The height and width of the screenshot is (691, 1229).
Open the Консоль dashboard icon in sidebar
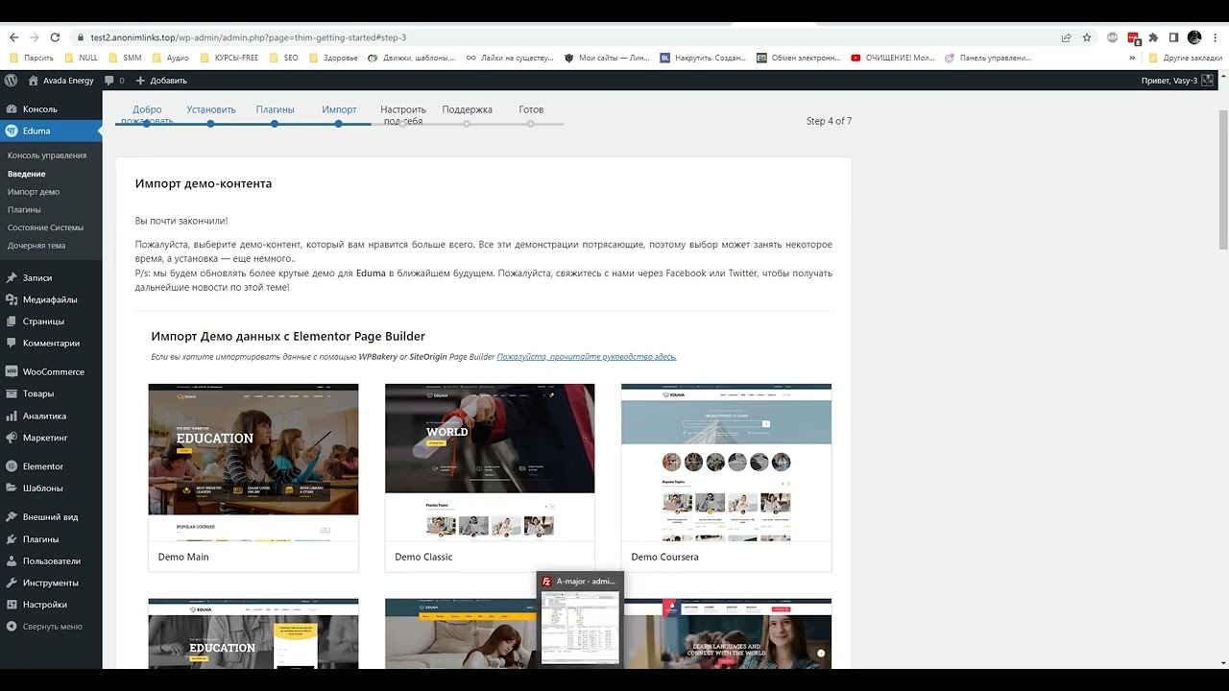click(12, 109)
